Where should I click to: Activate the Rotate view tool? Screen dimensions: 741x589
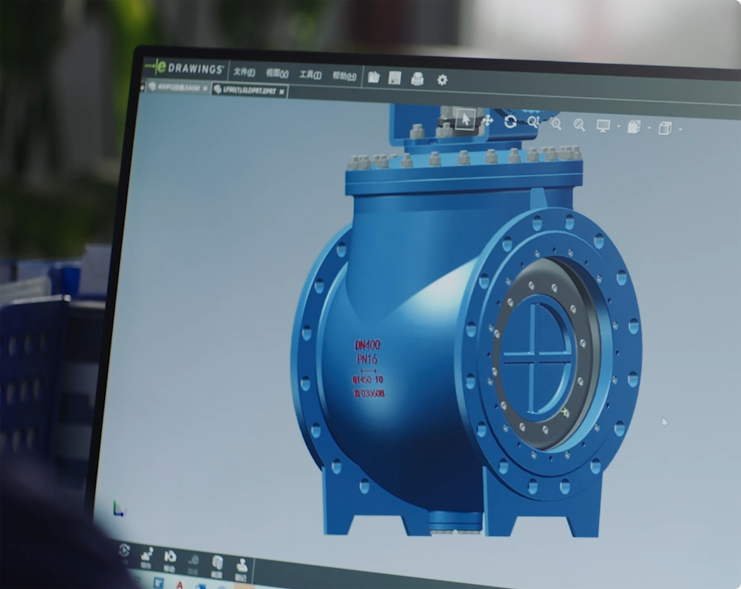pos(510,122)
